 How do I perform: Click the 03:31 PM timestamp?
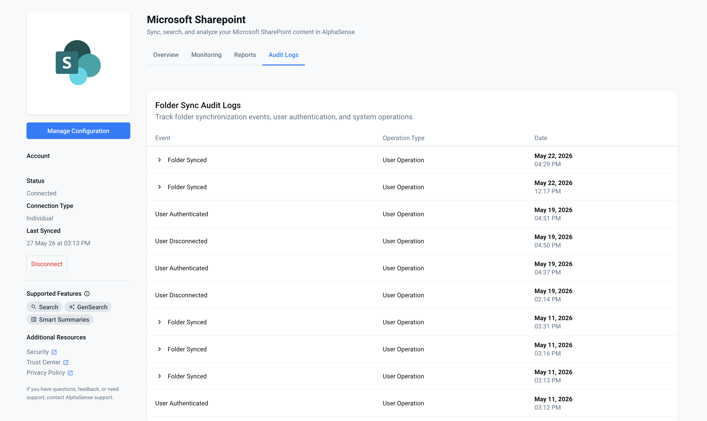[x=548, y=326]
